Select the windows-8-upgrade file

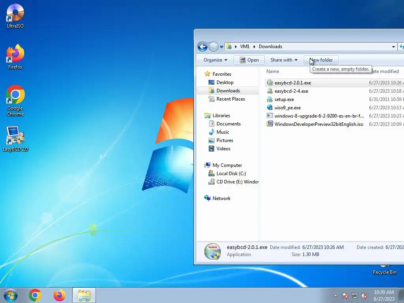319,116
